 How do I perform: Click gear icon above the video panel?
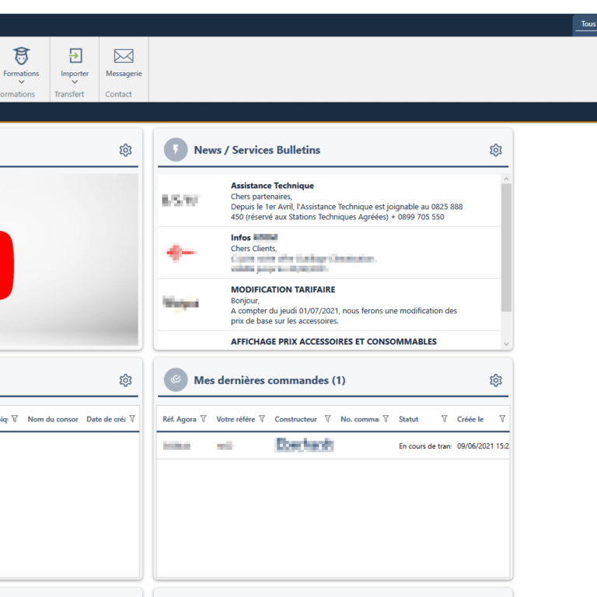tap(125, 150)
